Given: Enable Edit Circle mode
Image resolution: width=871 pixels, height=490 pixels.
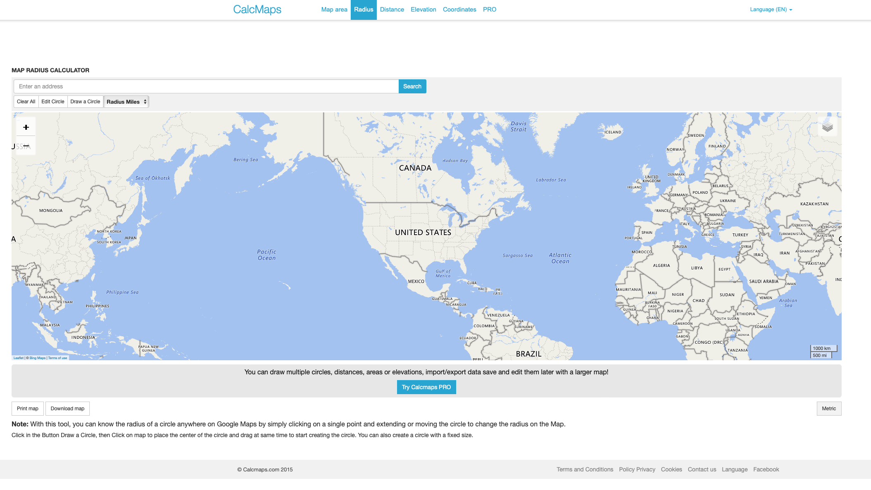Looking at the screenshot, I should tap(53, 102).
